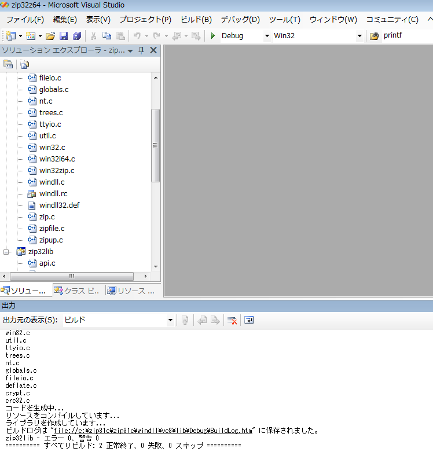The width and height of the screenshot is (433, 459).
Task: Open Solution Explorer window position dropdown
Action: pos(130,51)
